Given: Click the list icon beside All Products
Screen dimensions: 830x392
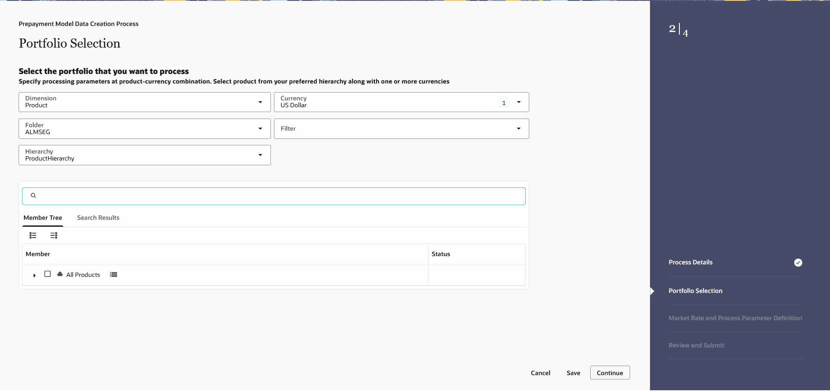Looking at the screenshot, I should [x=113, y=275].
